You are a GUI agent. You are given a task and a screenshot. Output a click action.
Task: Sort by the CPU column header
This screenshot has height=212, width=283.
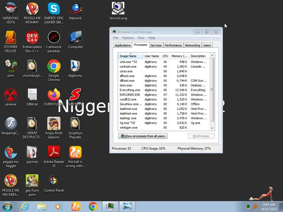(x=165, y=56)
